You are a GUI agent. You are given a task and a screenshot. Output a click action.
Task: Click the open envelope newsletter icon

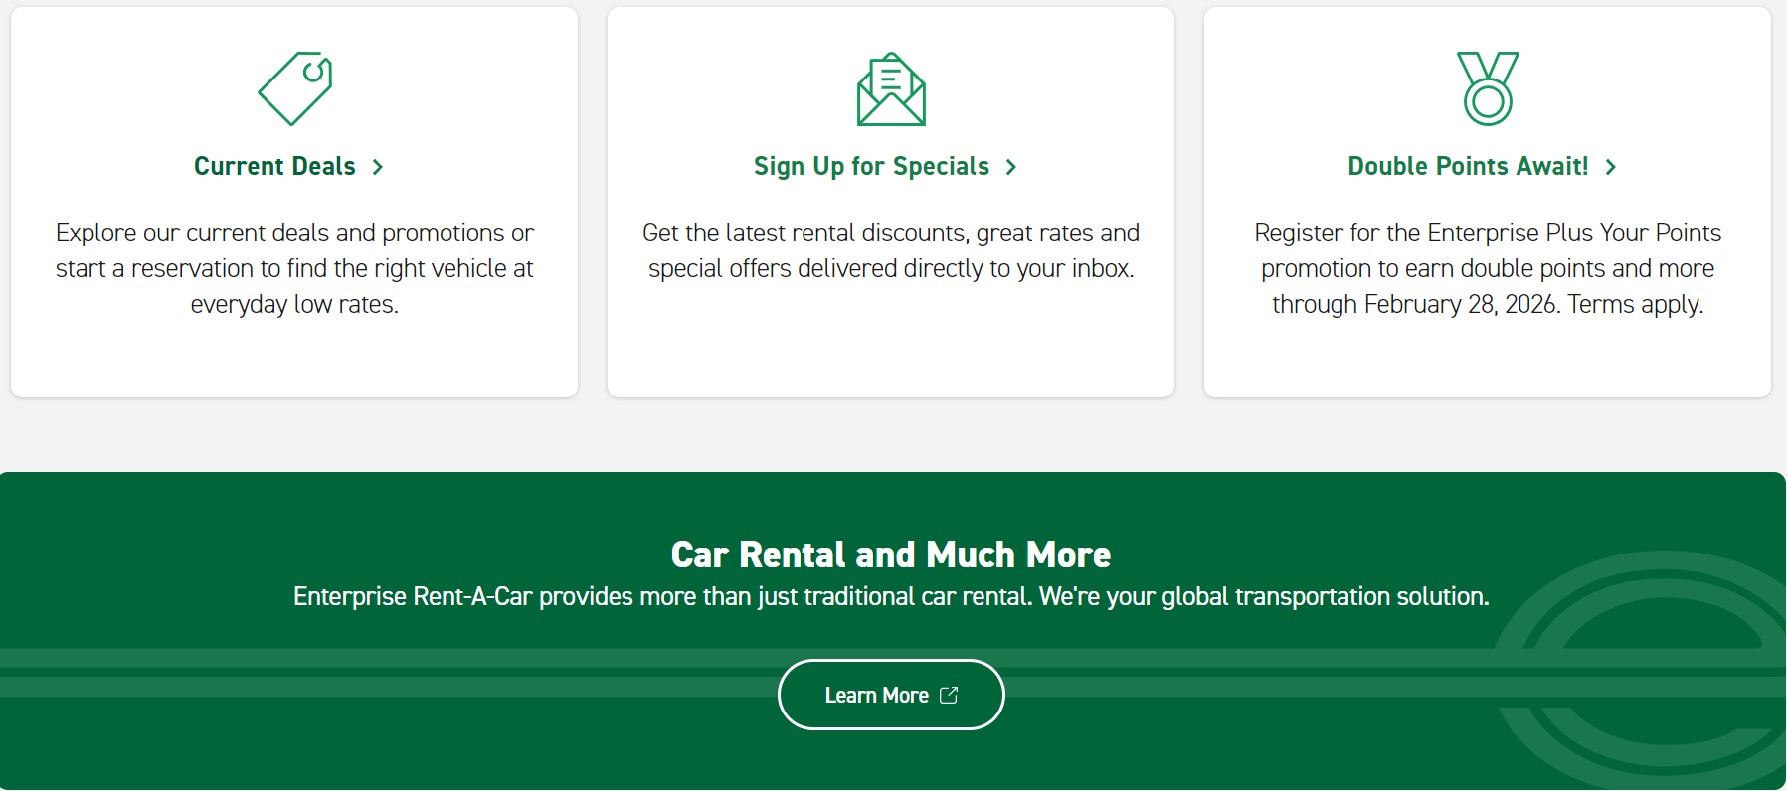tap(891, 89)
